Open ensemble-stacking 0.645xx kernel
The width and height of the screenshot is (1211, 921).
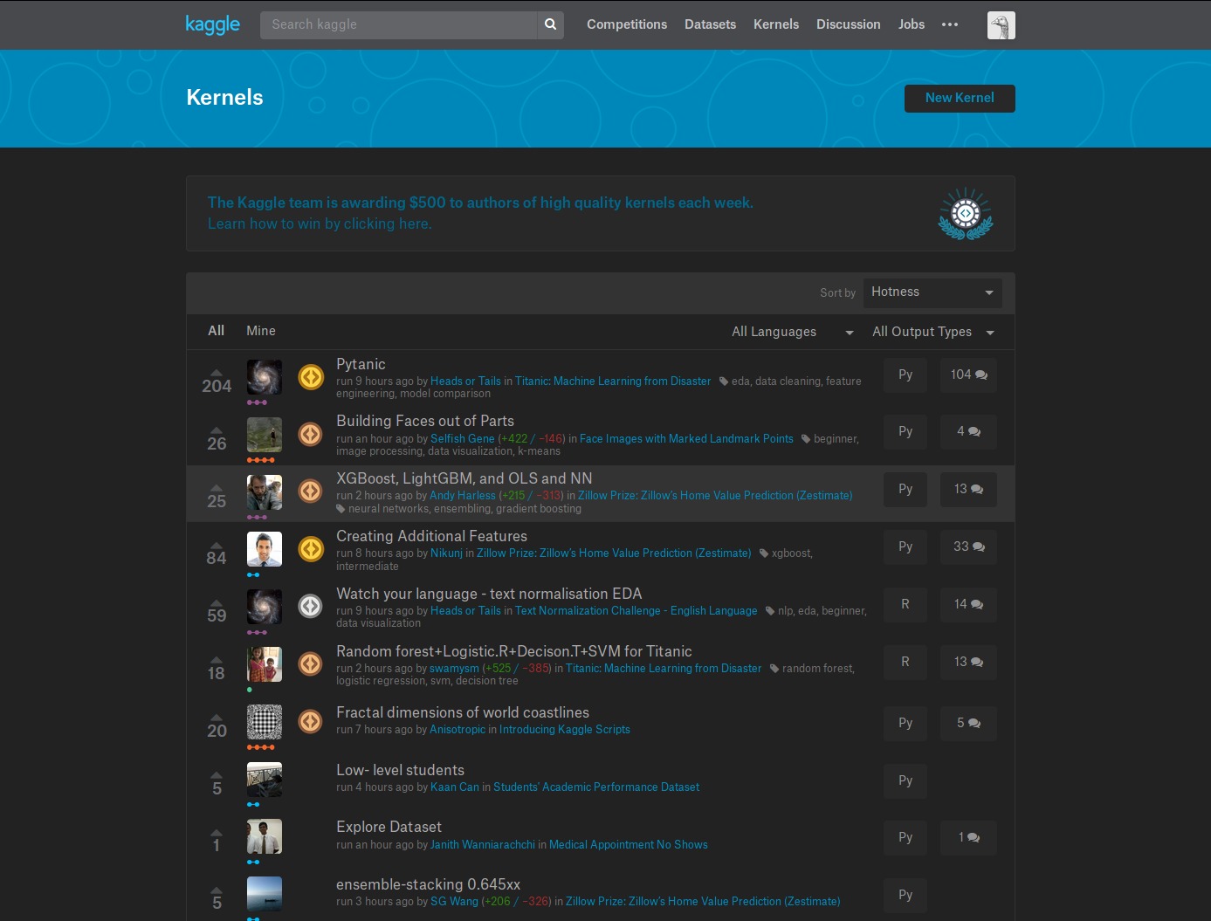tap(428, 884)
